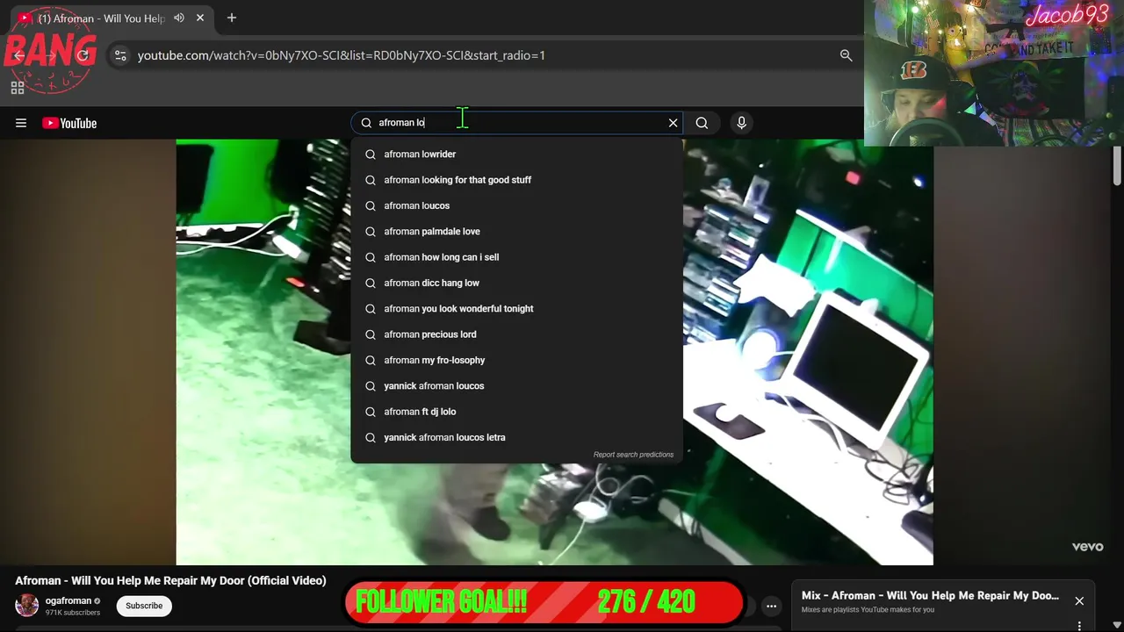Click magnifier icon inside search field
The width and height of the screenshot is (1124, 632).
(366, 123)
